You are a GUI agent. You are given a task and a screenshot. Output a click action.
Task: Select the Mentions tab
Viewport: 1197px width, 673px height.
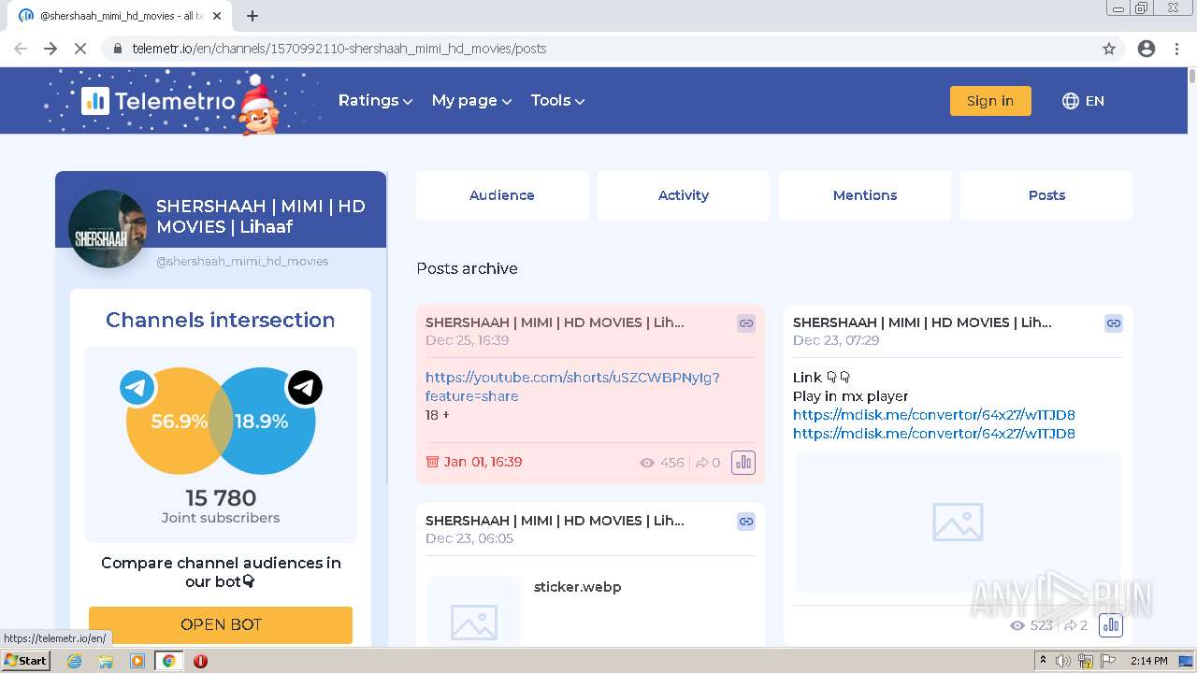(865, 195)
